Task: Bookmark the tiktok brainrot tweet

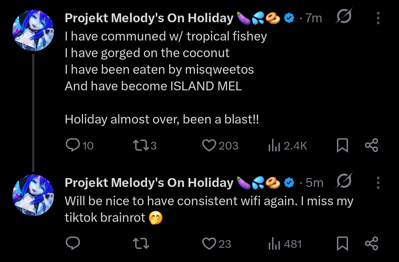Action: click(x=342, y=244)
